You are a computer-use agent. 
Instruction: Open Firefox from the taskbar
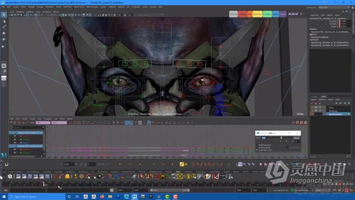pyautogui.click(x=102, y=197)
